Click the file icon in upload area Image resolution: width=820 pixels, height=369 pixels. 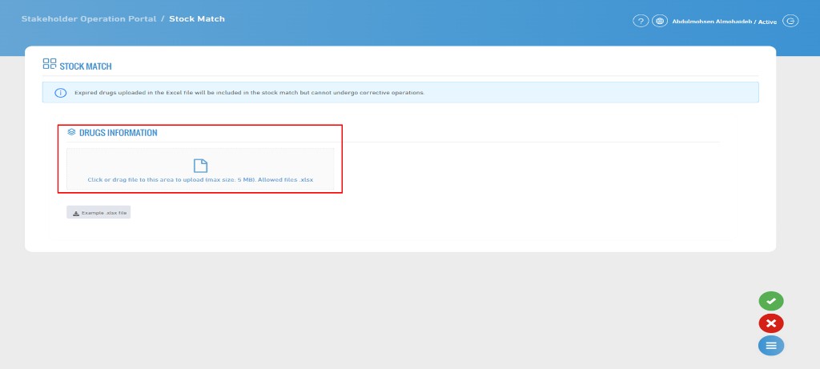(200, 166)
